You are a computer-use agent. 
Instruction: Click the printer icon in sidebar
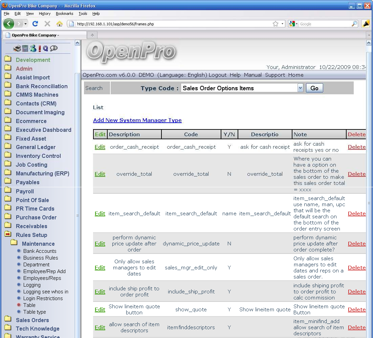[17, 49]
